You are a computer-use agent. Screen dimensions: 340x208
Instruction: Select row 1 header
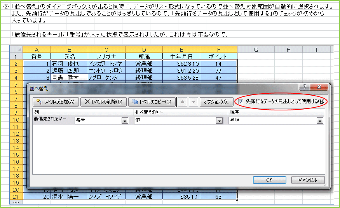click(16, 57)
